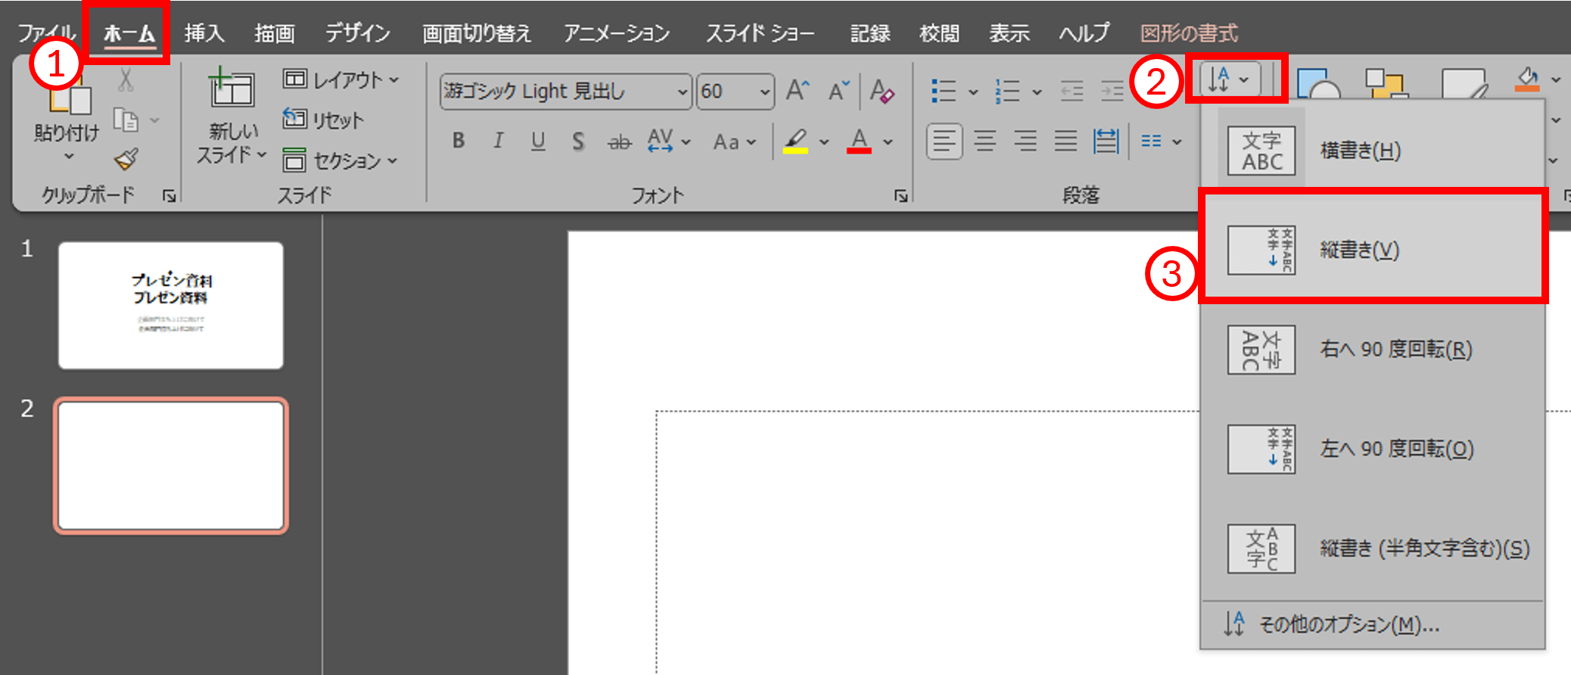Switch to the ホーム tab
The height and width of the screenshot is (675, 1571).
[129, 33]
